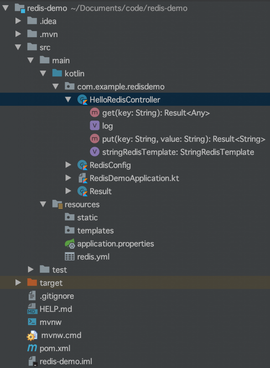Collapse the main folder arrow

(x=31, y=60)
